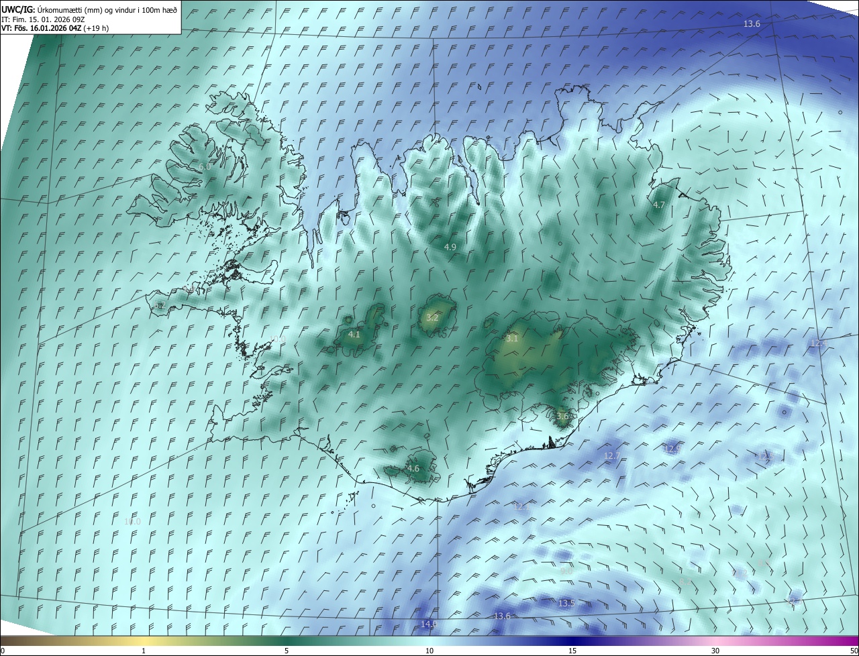Click the 3.2 value label
Image resolution: width=859 pixels, height=656 pixels.
[x=432, y=317]
